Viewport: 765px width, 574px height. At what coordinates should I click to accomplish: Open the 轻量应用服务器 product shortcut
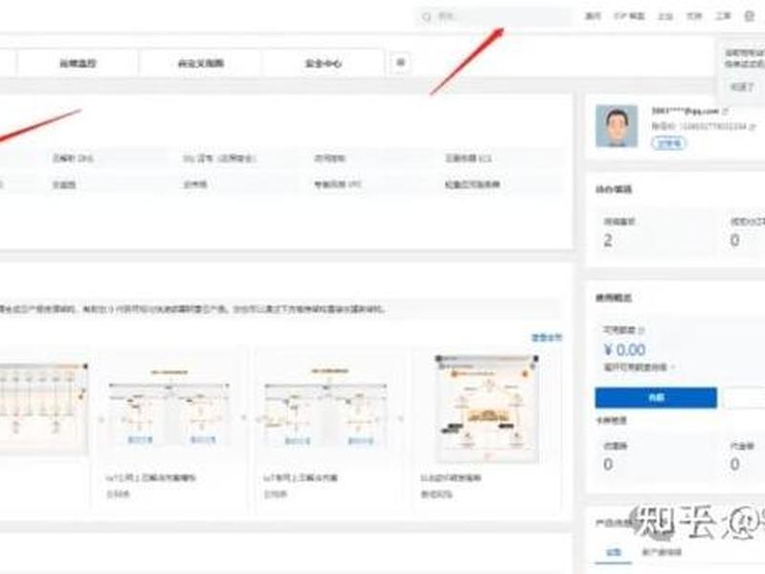472,184
